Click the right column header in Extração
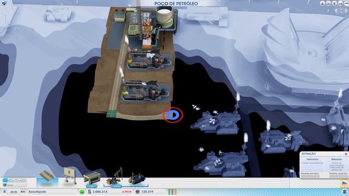Screen dimensions: 349x196 (336, 160)
